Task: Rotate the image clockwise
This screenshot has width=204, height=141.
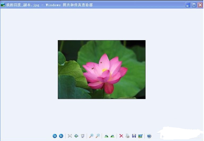Action: [106, 136]
